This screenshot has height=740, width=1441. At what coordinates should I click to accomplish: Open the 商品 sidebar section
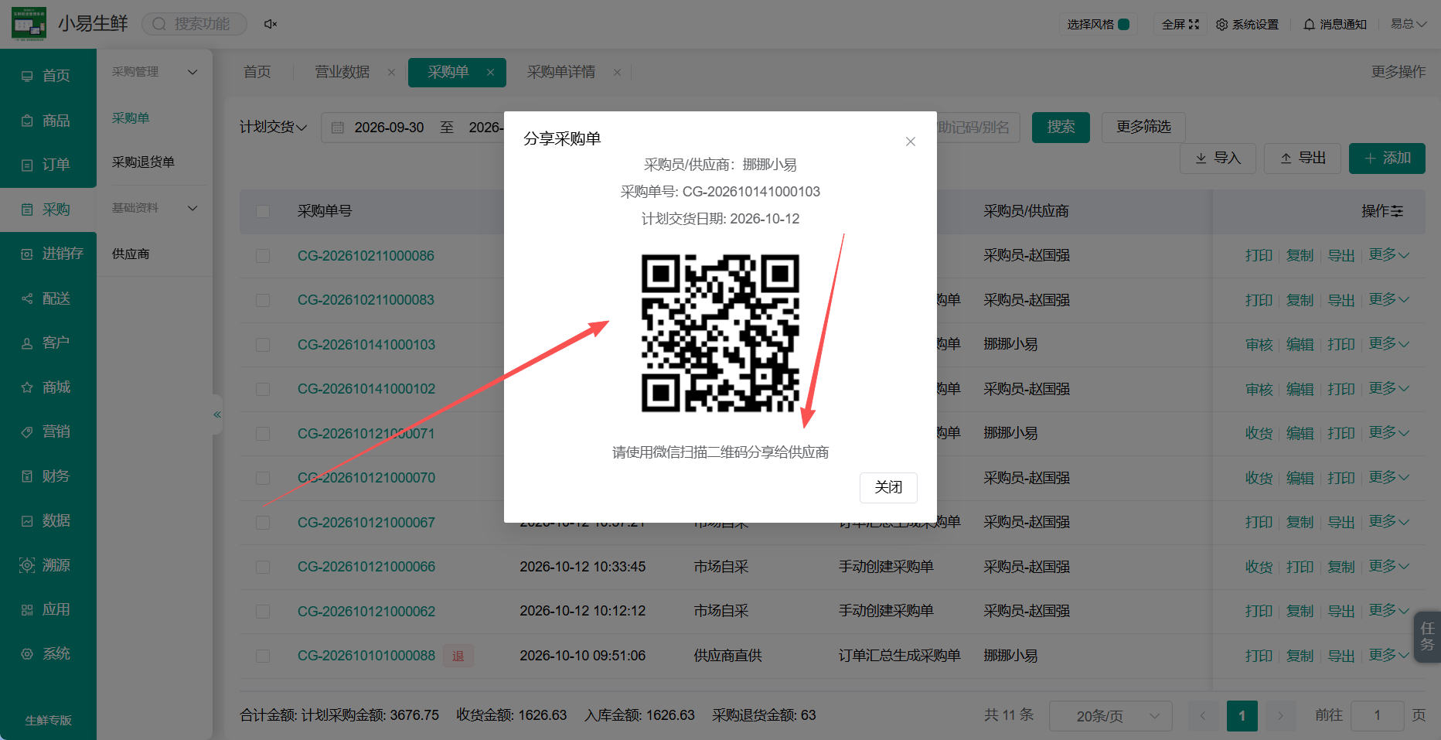pos(48,121)
